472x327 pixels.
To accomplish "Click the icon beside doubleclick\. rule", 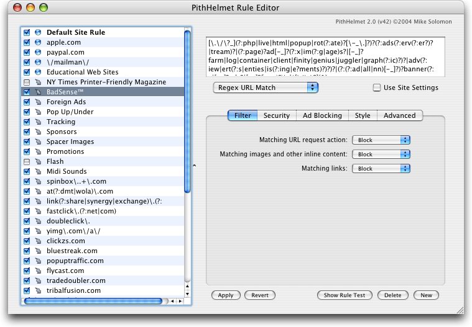I will [x=37, y=221].
